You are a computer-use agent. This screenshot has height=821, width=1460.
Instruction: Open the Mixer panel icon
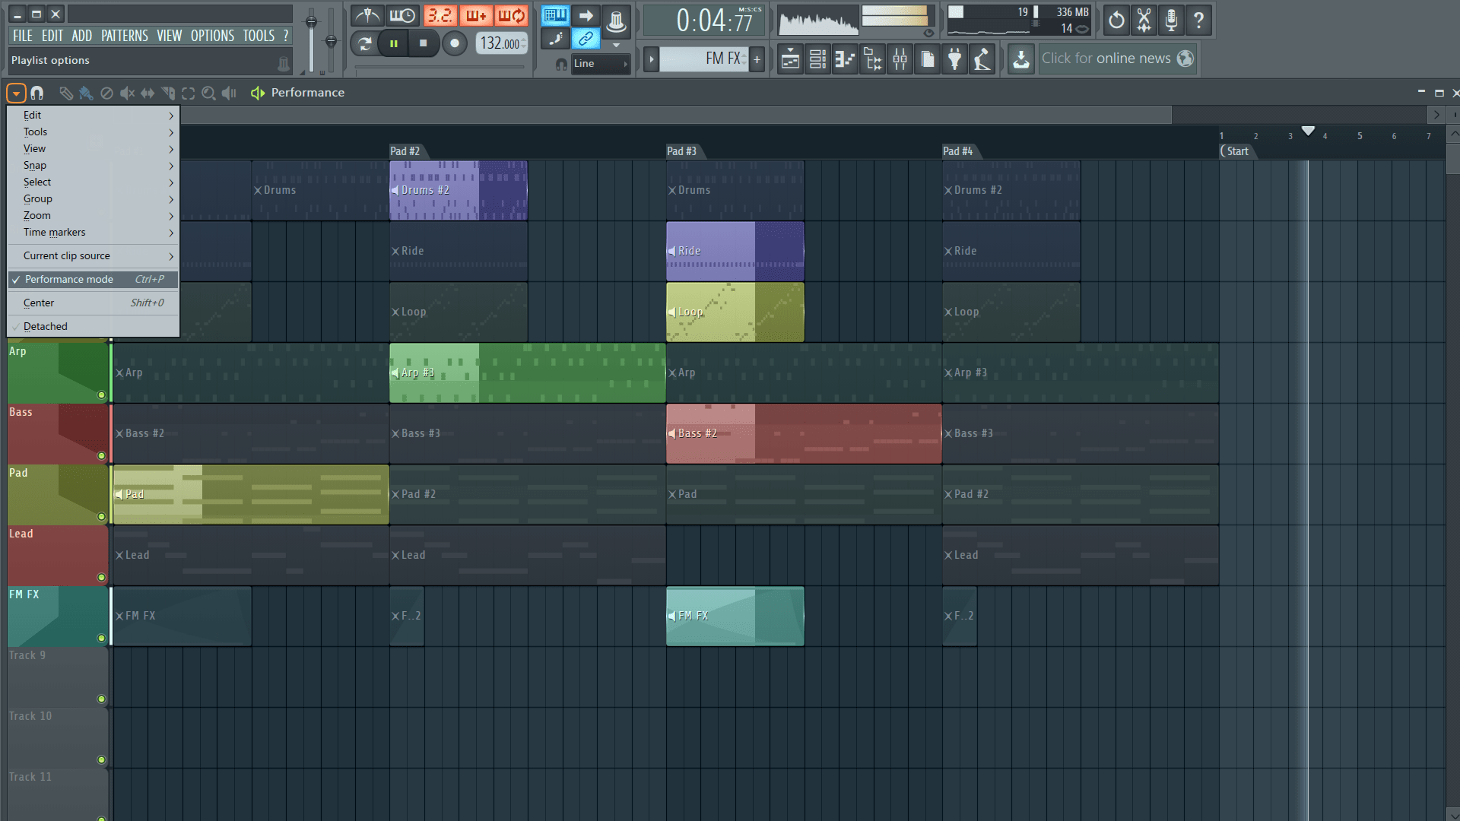(900, 59)
